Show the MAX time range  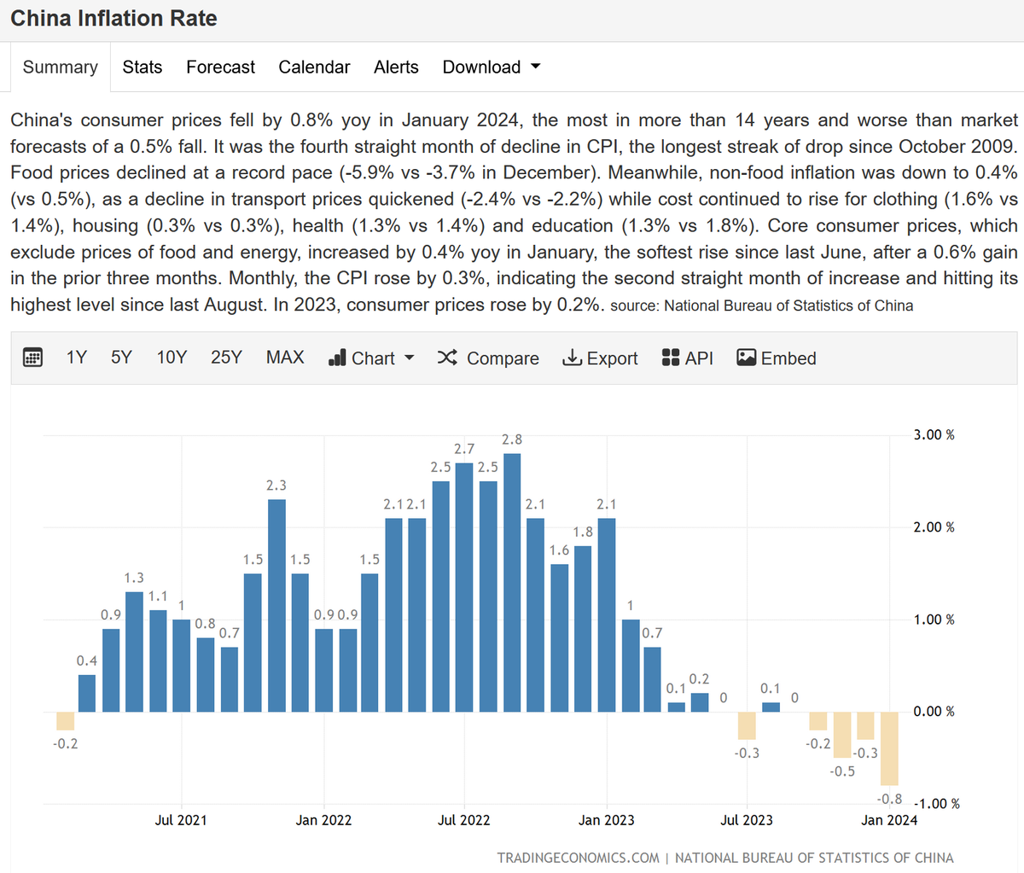tap(285, 358)
